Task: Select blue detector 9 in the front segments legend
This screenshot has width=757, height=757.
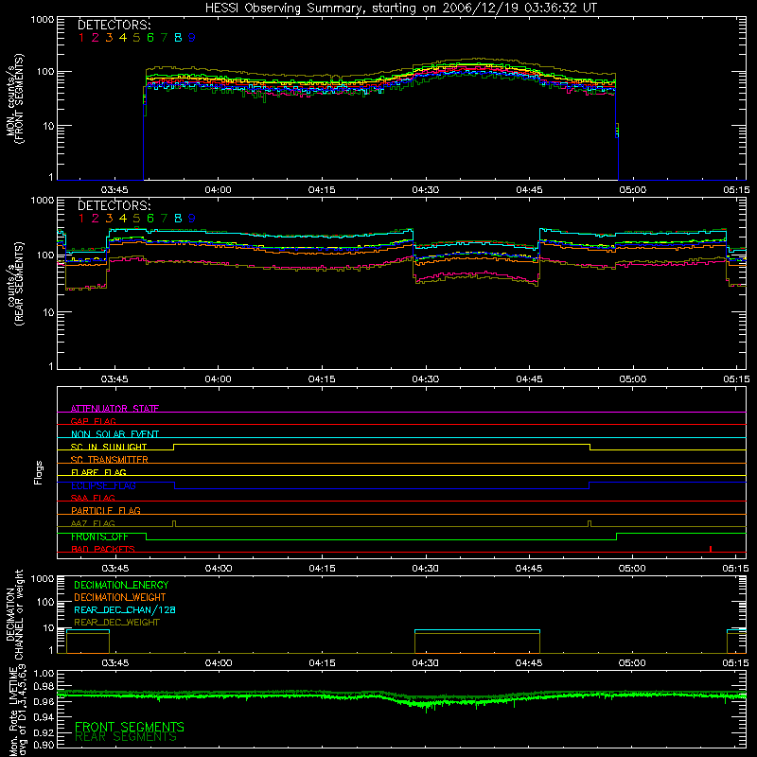Action: tap(192, 38)
